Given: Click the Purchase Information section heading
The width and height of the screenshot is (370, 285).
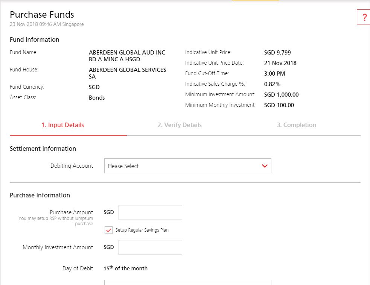Looking at the screenshot, I should click(x=40, y=195).
